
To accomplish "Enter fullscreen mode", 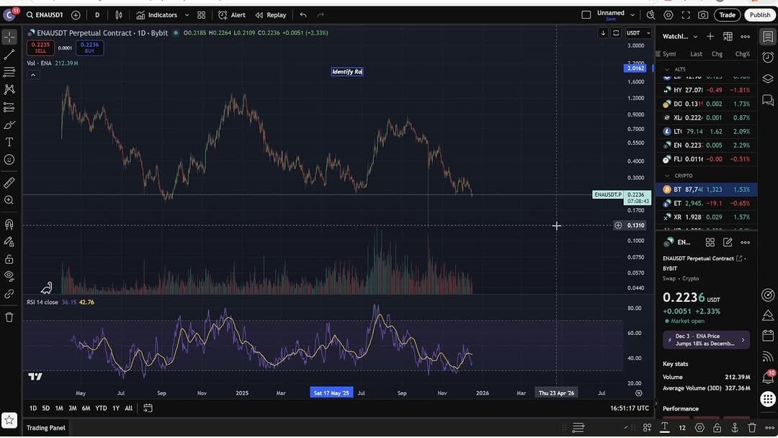I will tap(686, 15).
